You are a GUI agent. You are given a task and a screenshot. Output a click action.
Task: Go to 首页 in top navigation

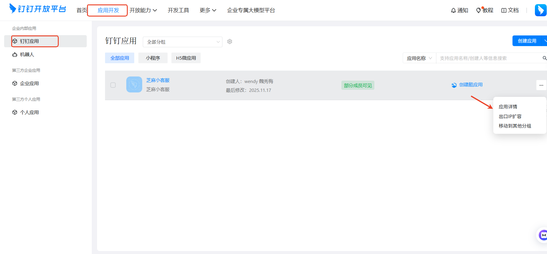point(82,10)
